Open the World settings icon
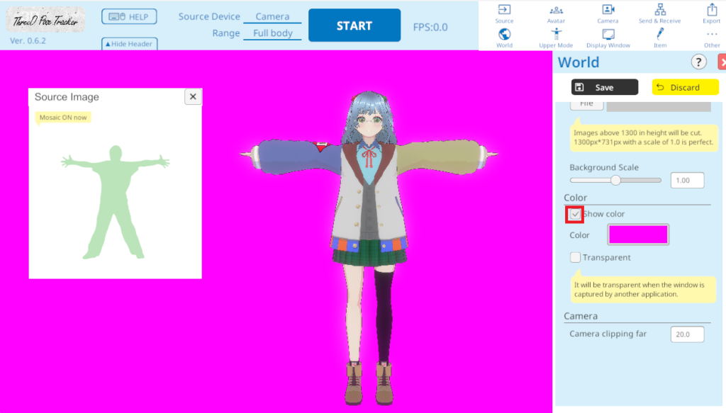The height and width of the screenshot is (413, 726). coord(504,38)
